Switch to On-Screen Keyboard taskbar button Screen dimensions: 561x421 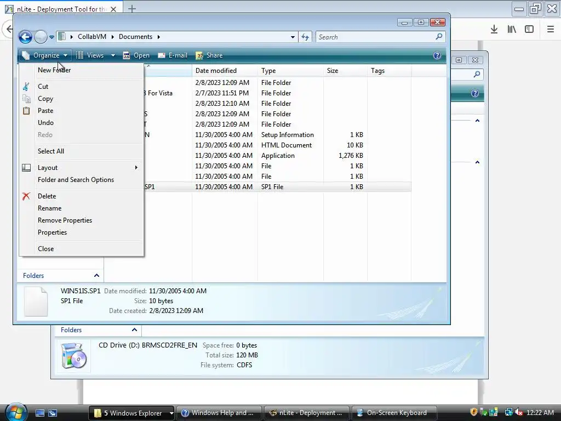point(394,413)
